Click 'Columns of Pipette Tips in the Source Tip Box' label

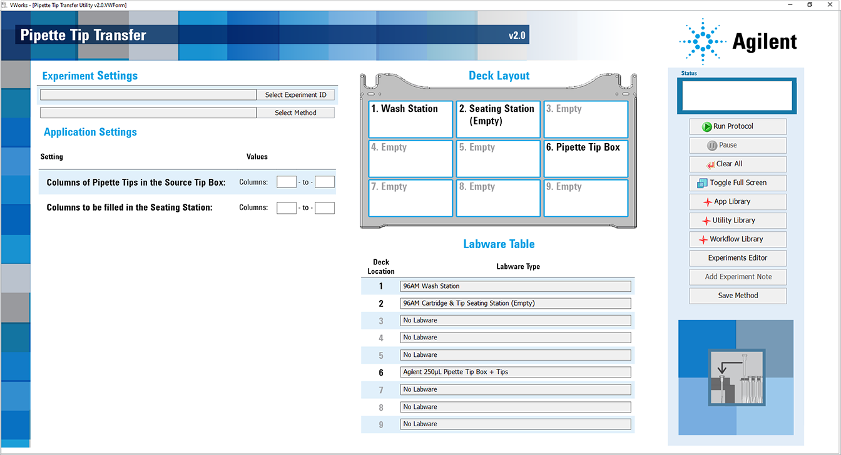pos(136,182)
